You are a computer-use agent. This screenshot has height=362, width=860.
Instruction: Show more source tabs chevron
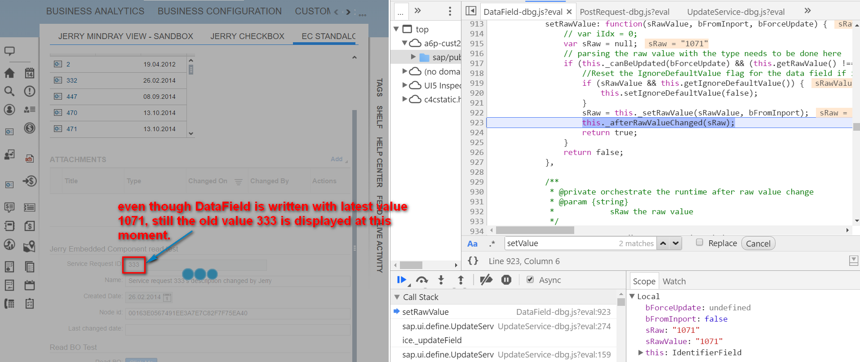[807, 10]
